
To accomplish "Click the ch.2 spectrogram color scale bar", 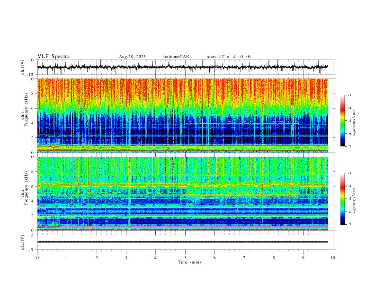I will point(343,199).
